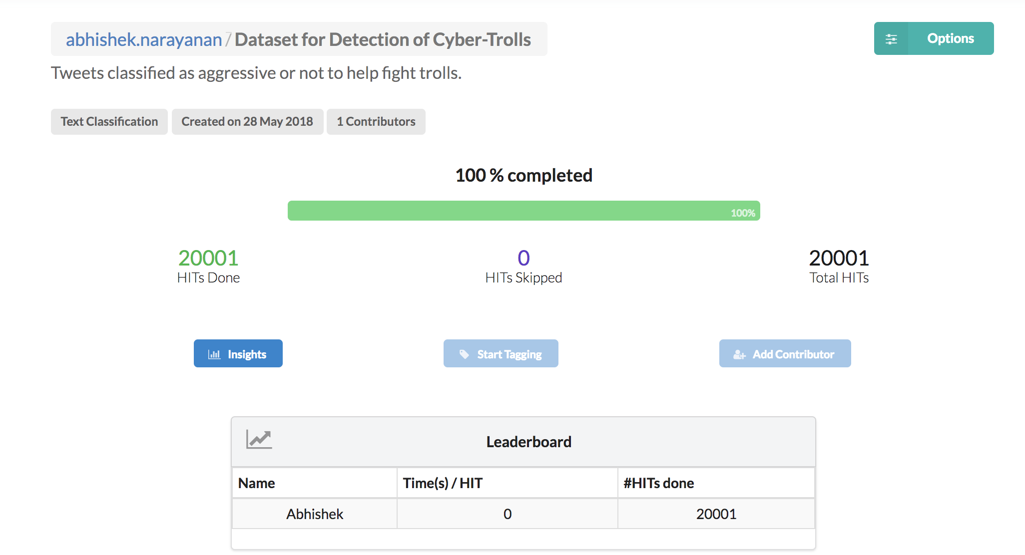The width and height of the screenshot is (1025, 555).
Task: Select the Abhishek row in the leaderboard
Action: point(315,514)
